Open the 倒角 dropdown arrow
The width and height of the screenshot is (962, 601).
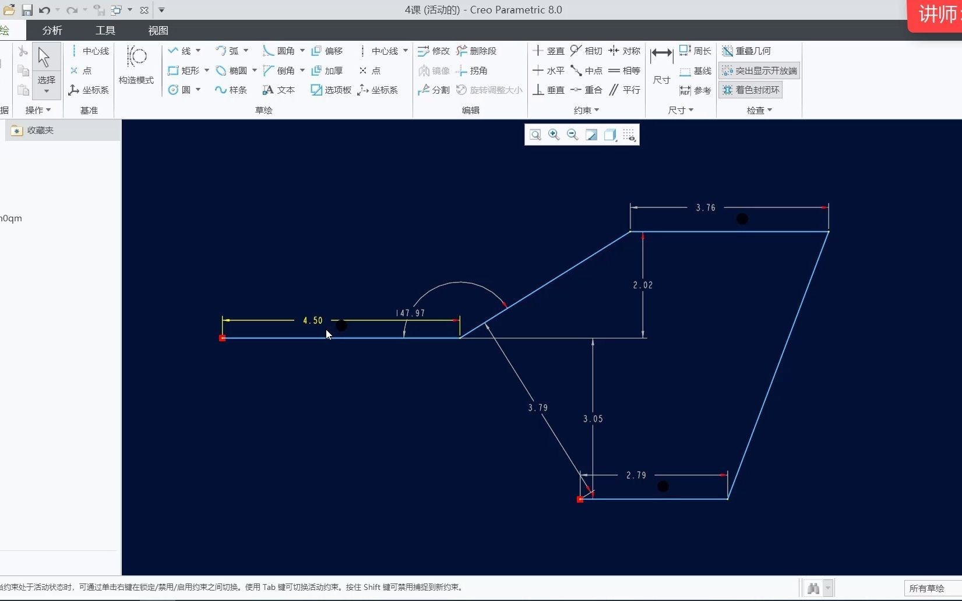pos(302,70)
